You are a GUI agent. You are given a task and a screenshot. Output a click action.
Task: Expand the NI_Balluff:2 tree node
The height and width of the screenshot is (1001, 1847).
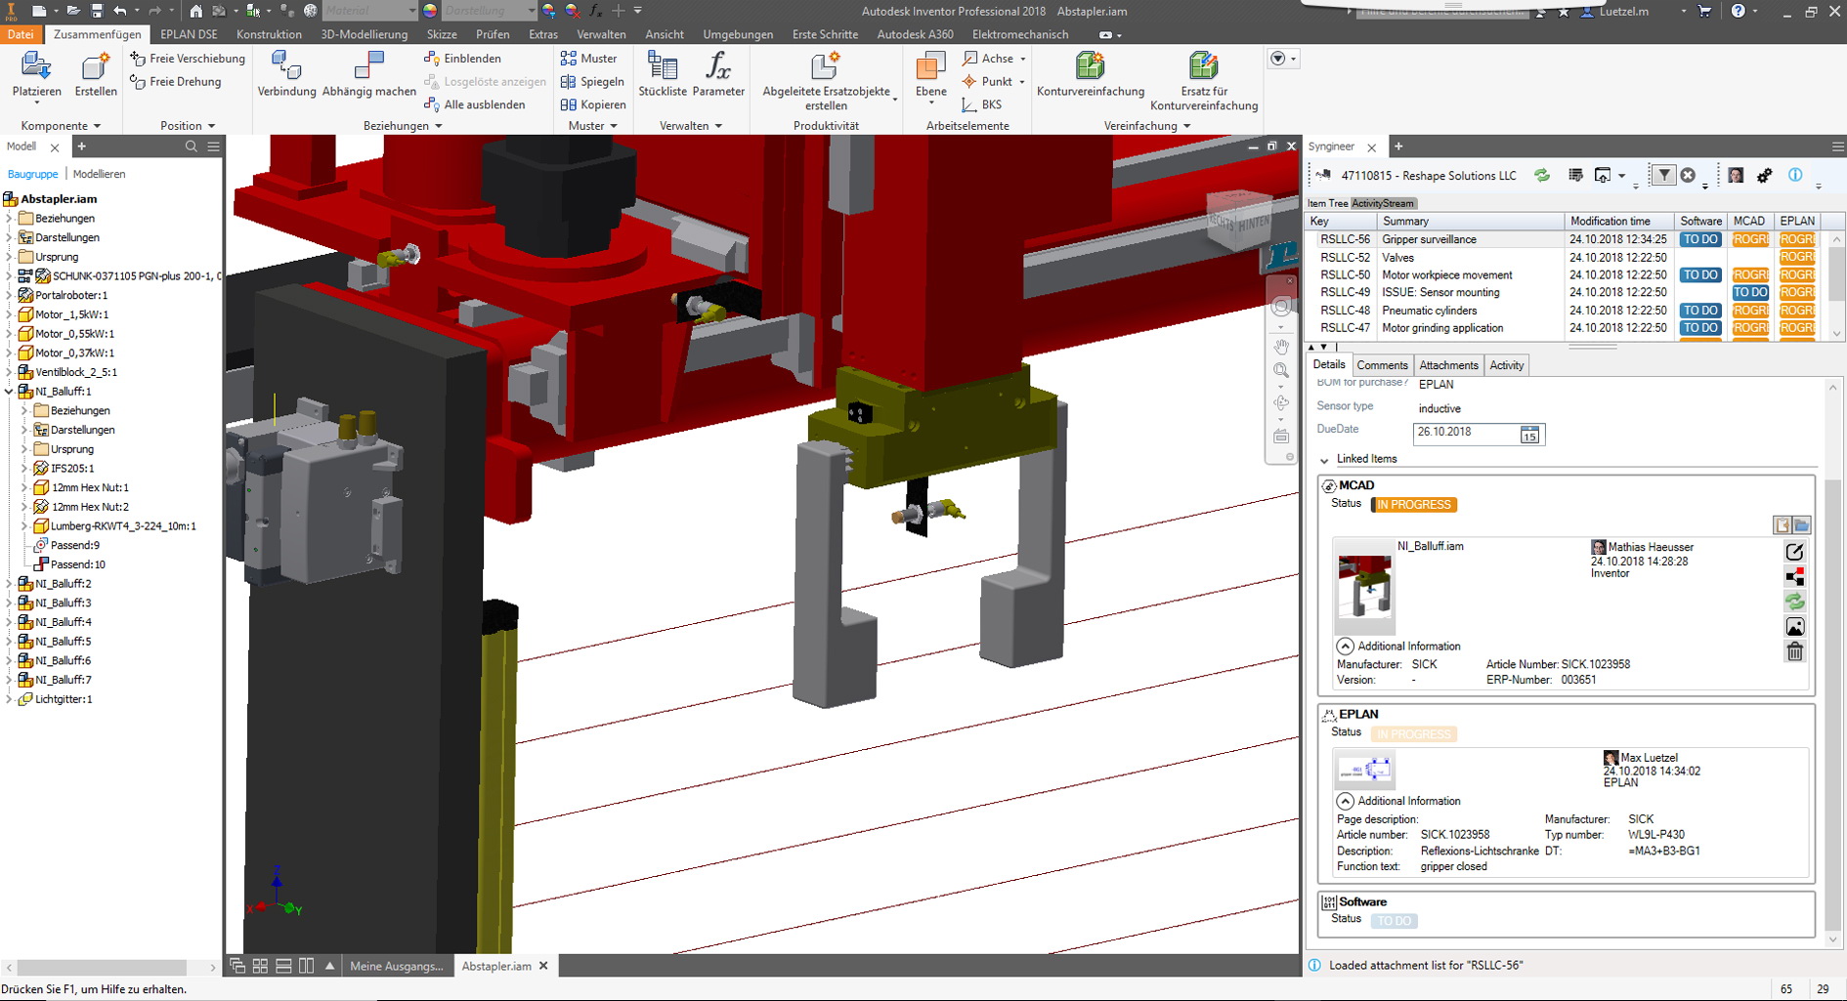[x=10, y=584]
